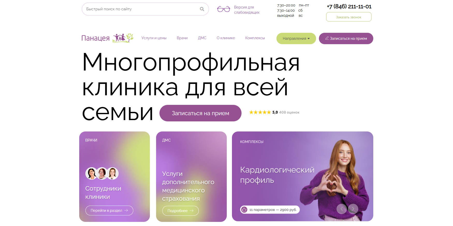This screenshot has height=226, width=453.
Task: Advance to the next carousel slide
Action: coord(353,209)
